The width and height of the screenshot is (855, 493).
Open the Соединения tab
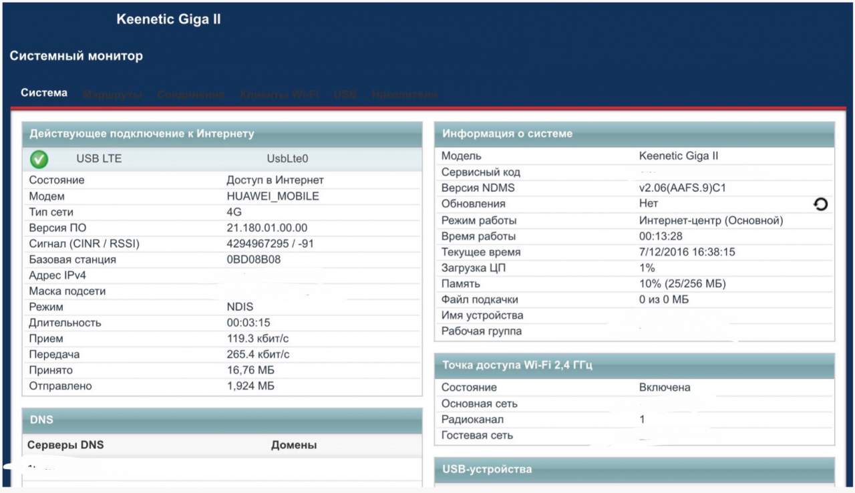(x=191, y=94)
